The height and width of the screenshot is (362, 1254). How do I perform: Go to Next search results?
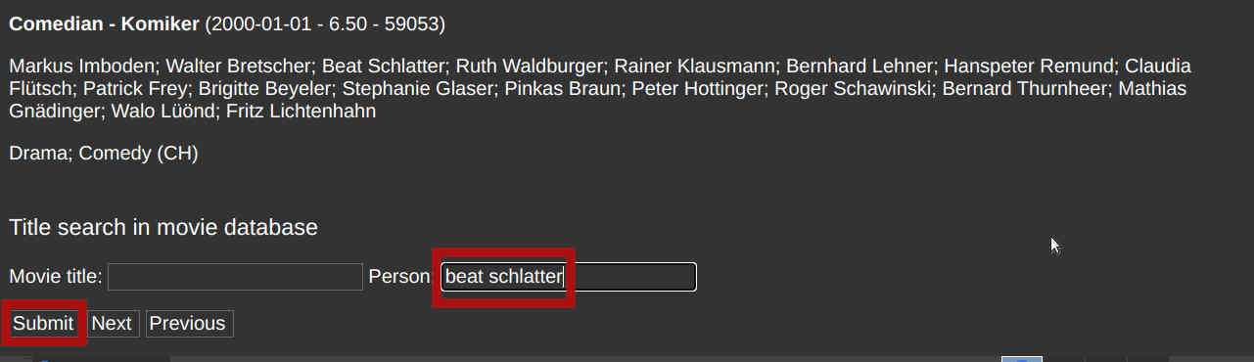coord(112,324)
